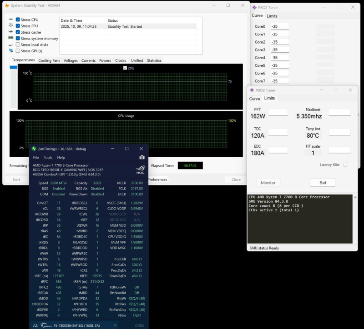364x329 pixels.
Task: Switch to the Unified tab
Action: tap(137, 60)
